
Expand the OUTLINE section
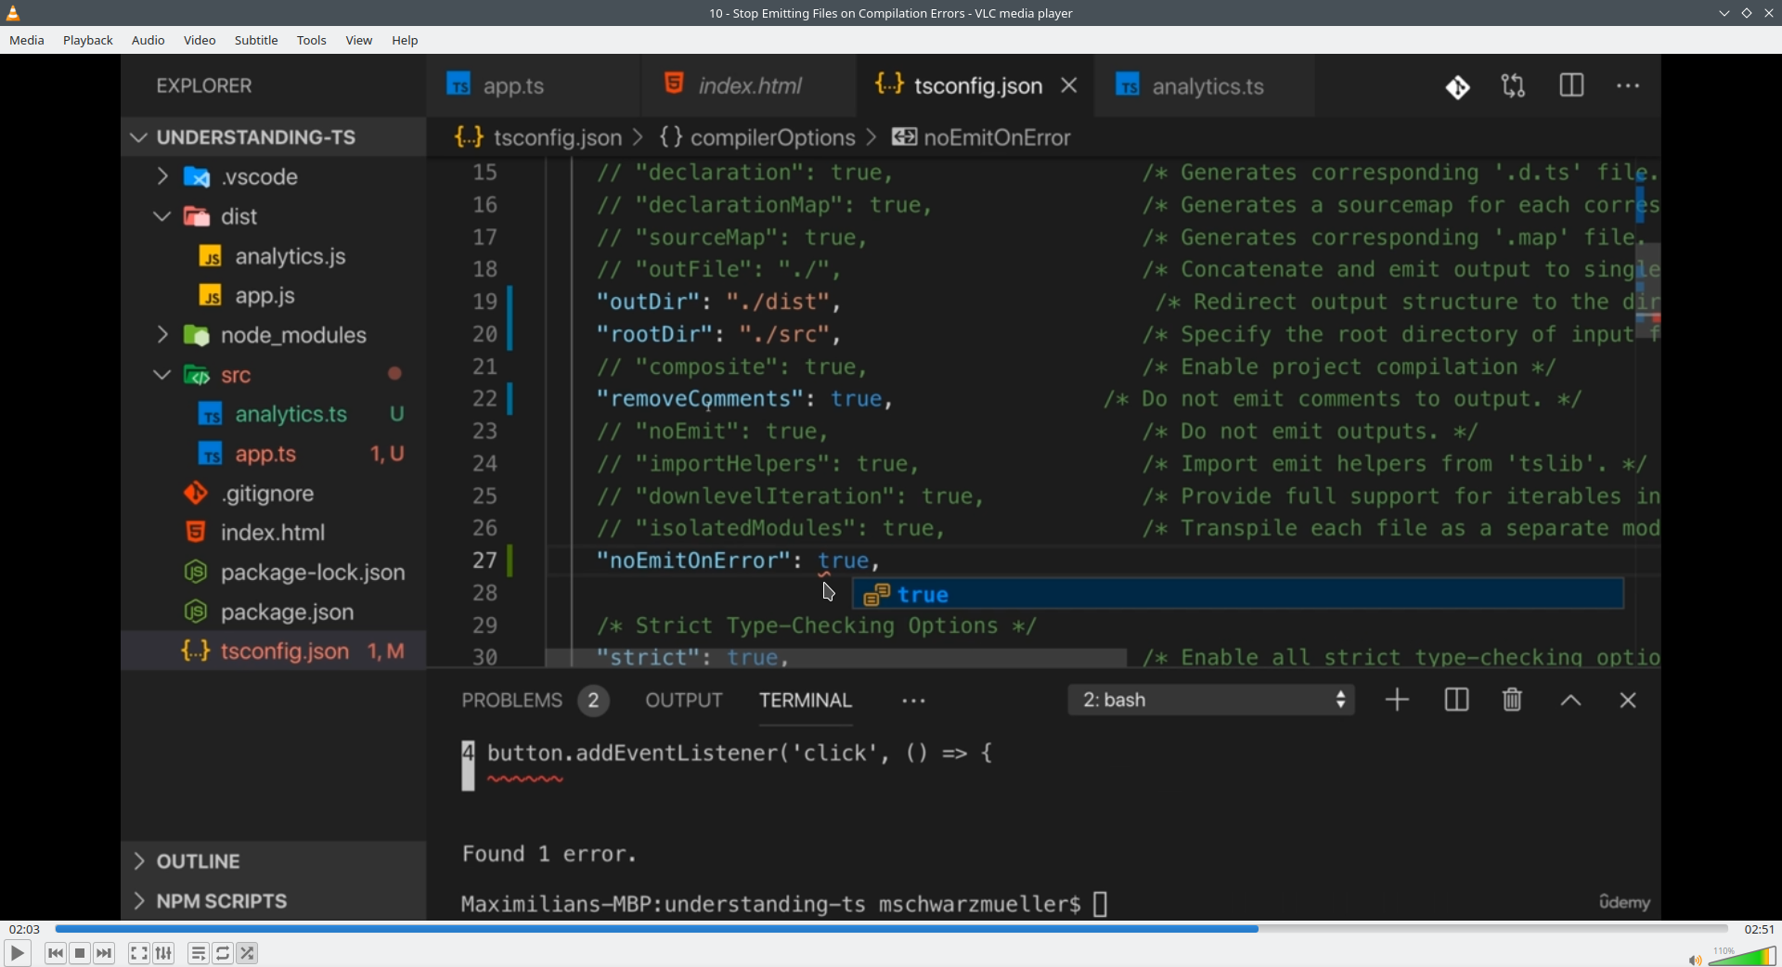[273, 862]
